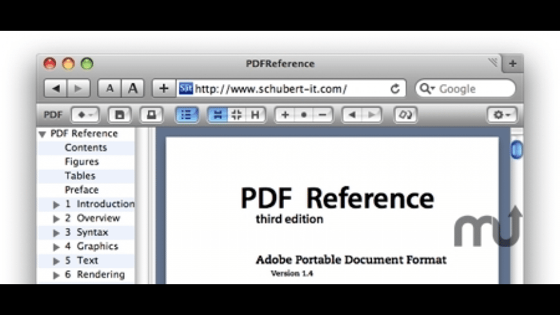The height and width of the screenshot is (315, 560).
Task: Click the 'Version 1.4' text
Action: tap(292, 274)
